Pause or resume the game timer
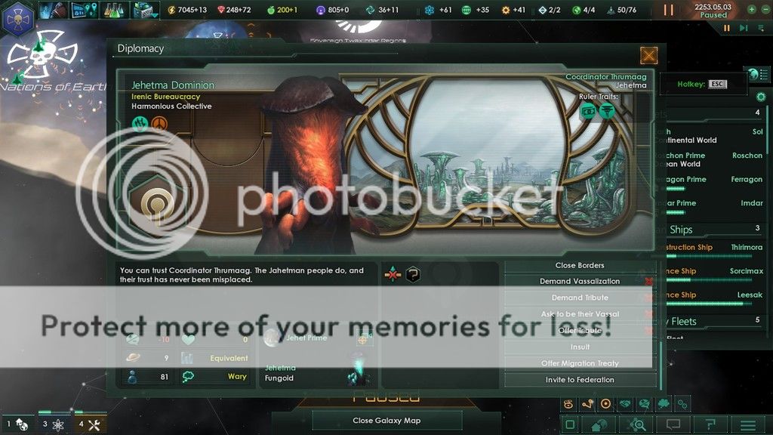Viewport: 773px width, 435px height. [669, 10]
